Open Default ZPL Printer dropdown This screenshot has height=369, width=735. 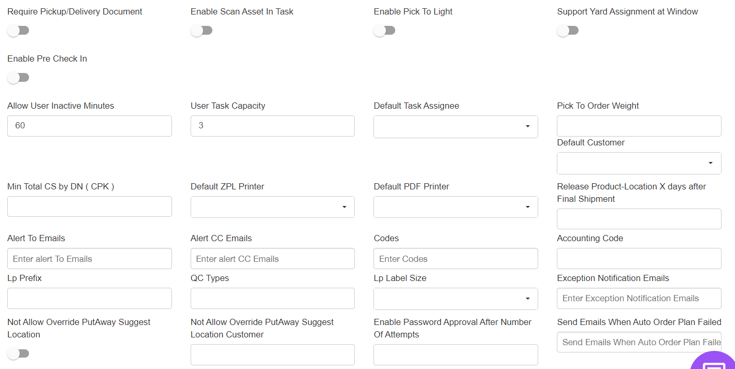[272, 207]
